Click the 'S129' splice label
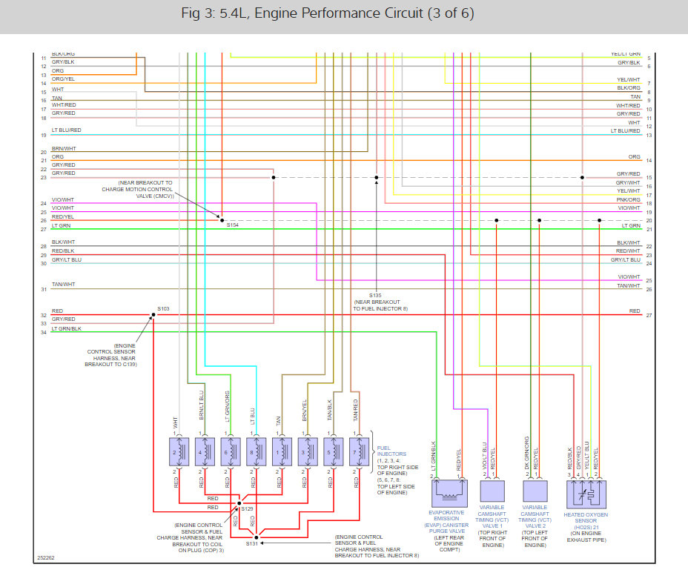Image resolution: width=688 pixels, height=567 pixels. pyautogui.click(x=248, y=509)
